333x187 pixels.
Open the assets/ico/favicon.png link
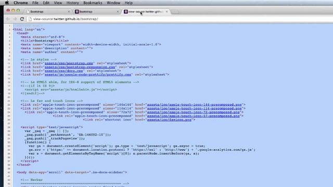click(x=169, y=120)
